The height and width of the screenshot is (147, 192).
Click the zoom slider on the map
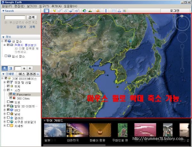click(182, 58)
